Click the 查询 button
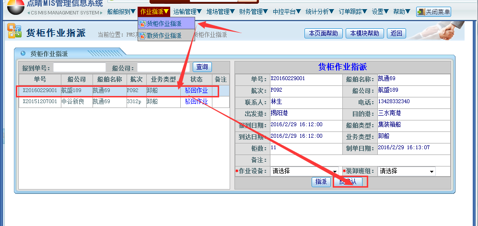Image resolution: width=478 pixels, height=226 pixels. tap(202, 67)
